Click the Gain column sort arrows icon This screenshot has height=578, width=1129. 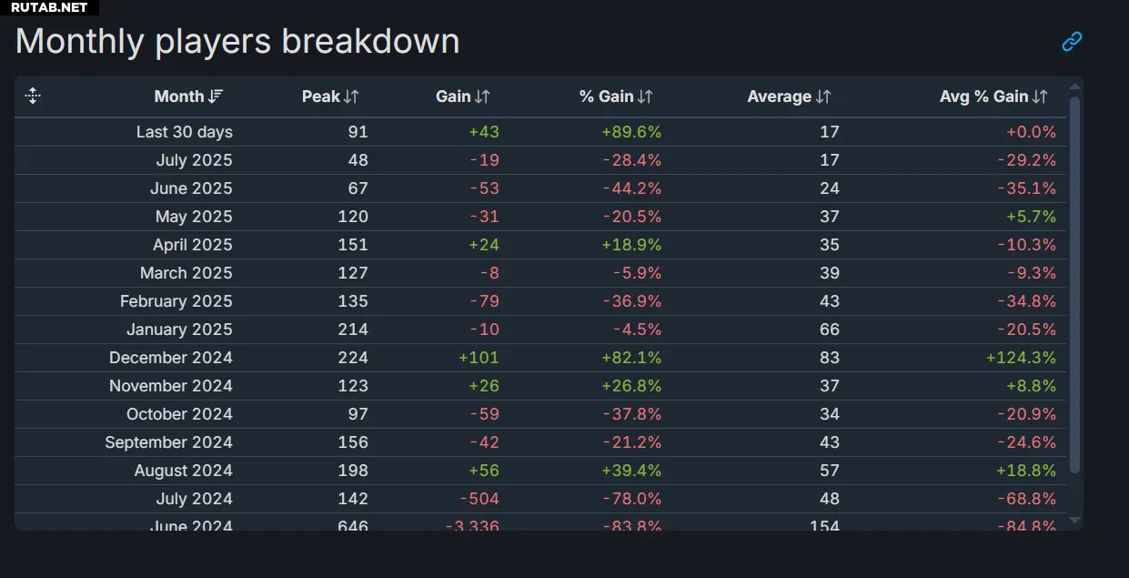(482, 96)
